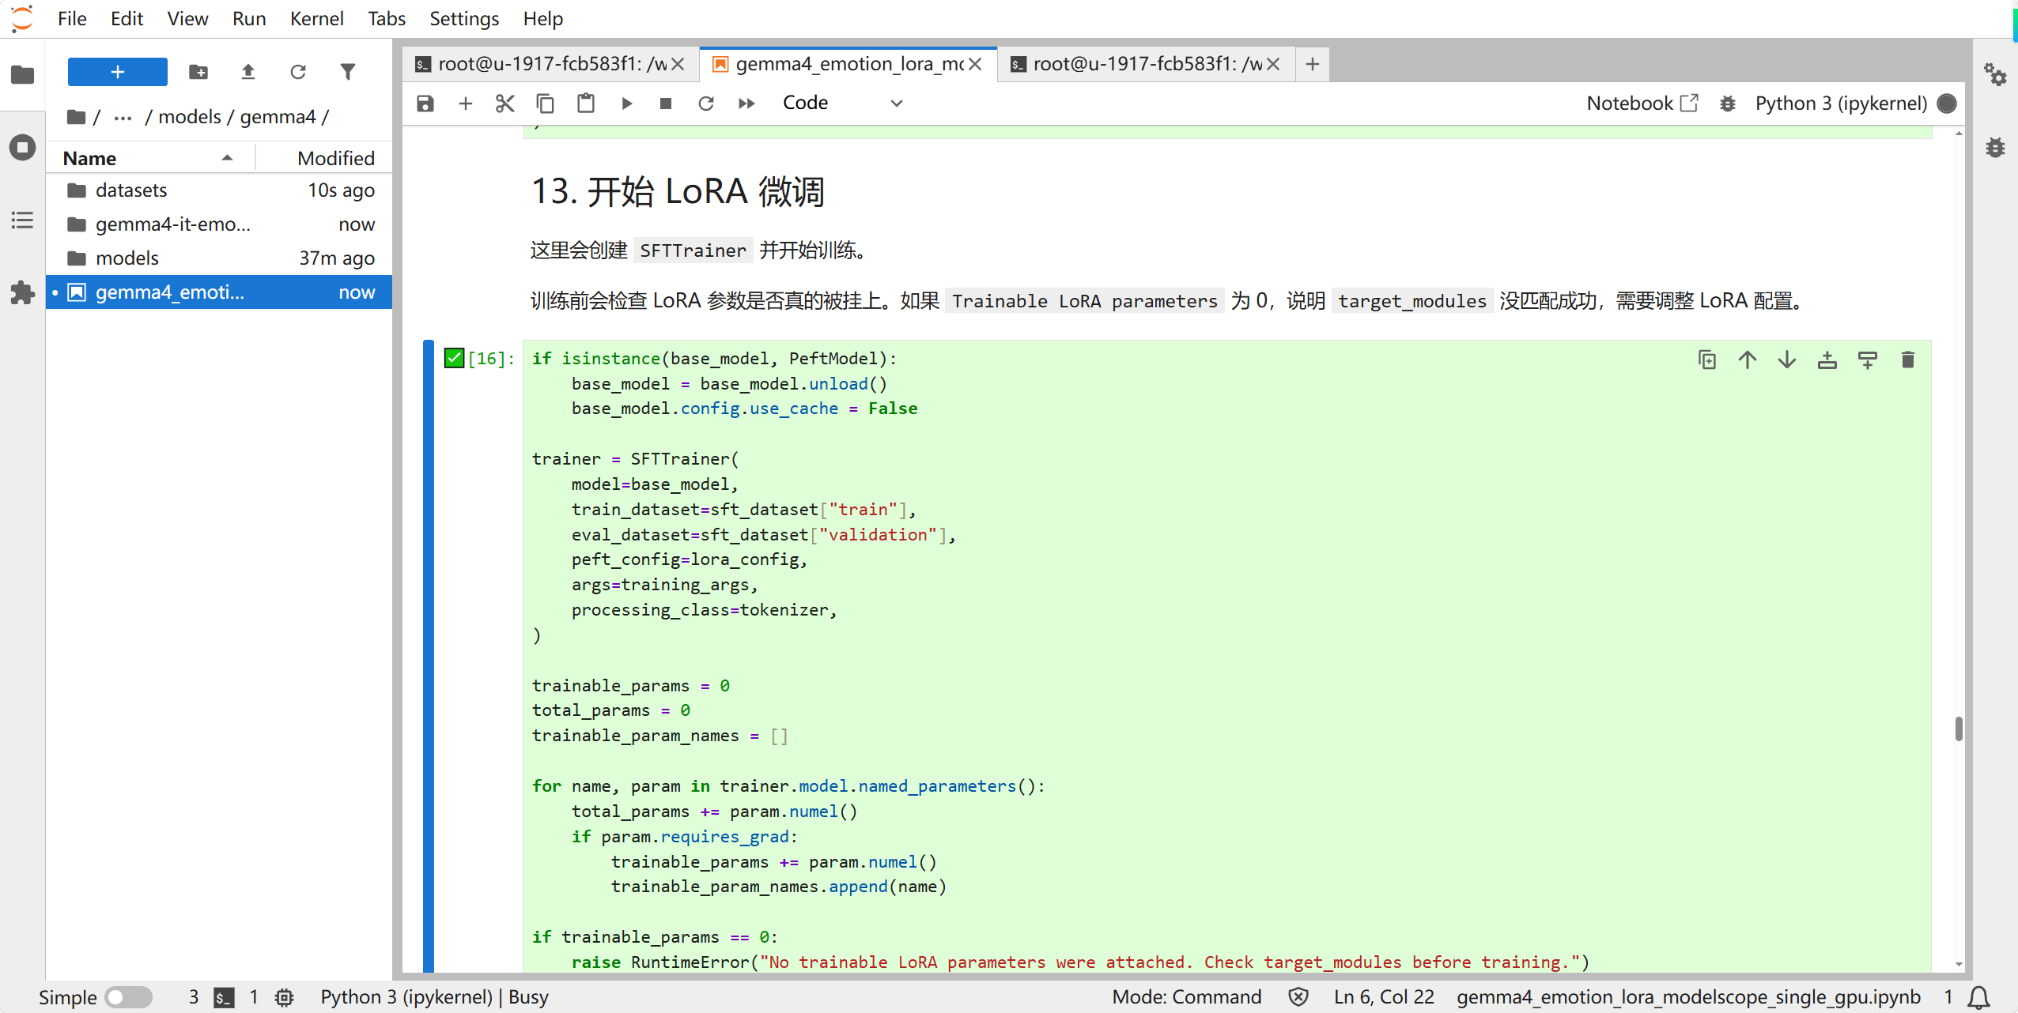Restart kernel and run all cells

click(746, 104)
